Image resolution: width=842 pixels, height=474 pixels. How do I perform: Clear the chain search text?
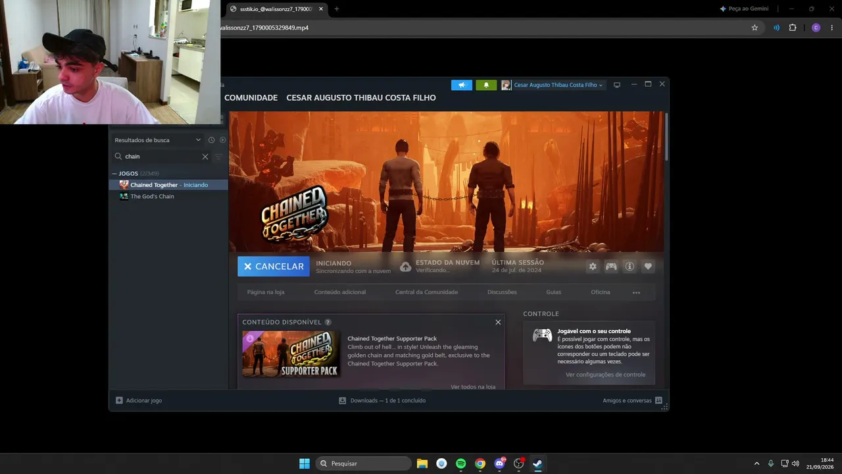[x=205, y=157]
